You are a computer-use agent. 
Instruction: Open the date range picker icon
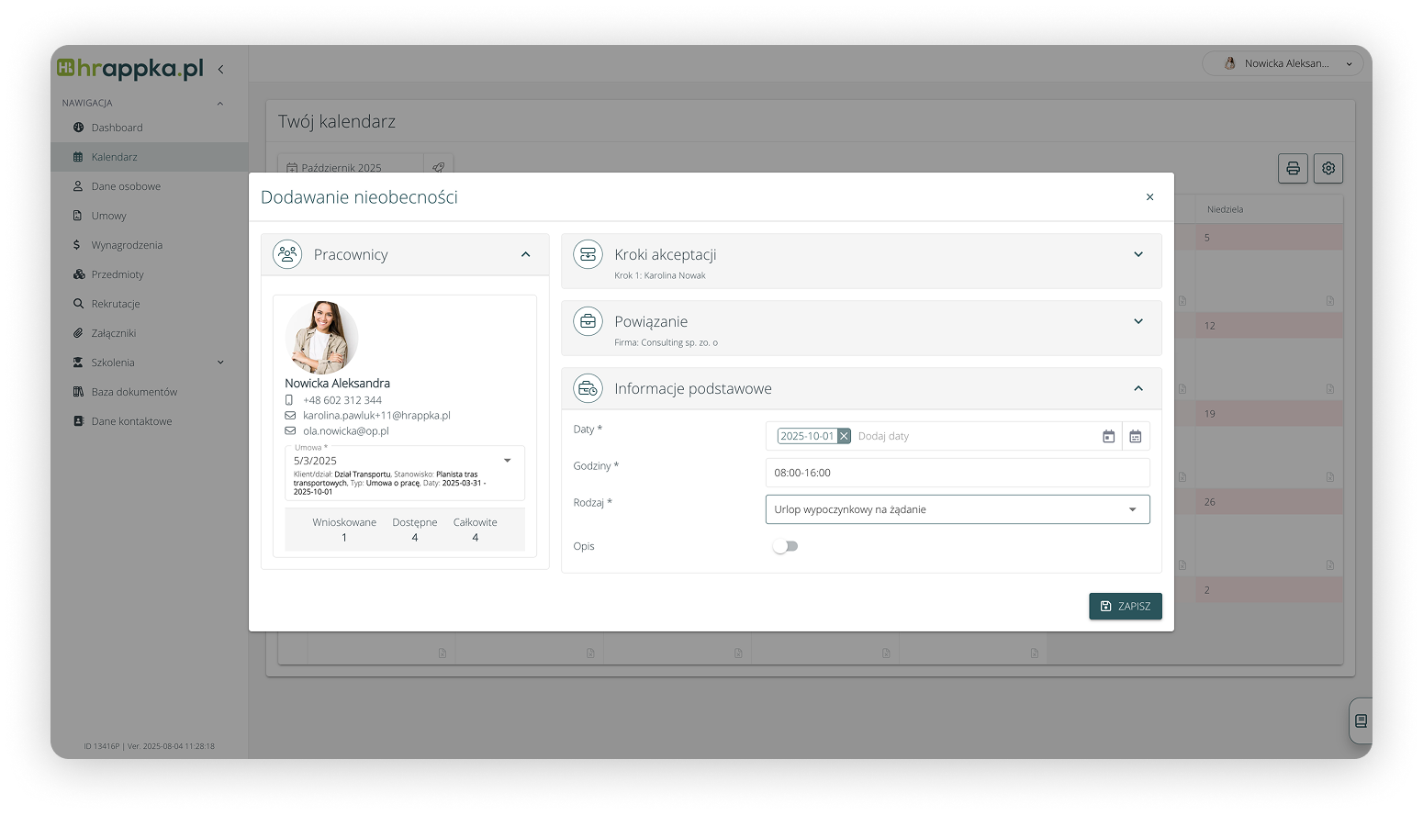pyautogui.click(x=1135, y=437)
